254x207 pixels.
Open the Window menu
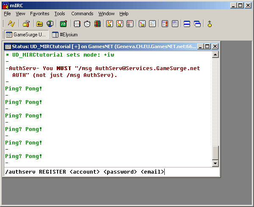click(x=106, y=14)
